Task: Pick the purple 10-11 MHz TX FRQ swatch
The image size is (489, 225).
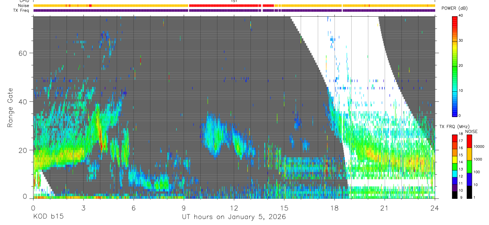Action: coord(455,188)
